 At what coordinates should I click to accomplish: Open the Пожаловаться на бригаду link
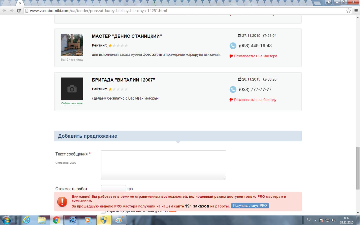pyautogui.click(x=255, y=100)
